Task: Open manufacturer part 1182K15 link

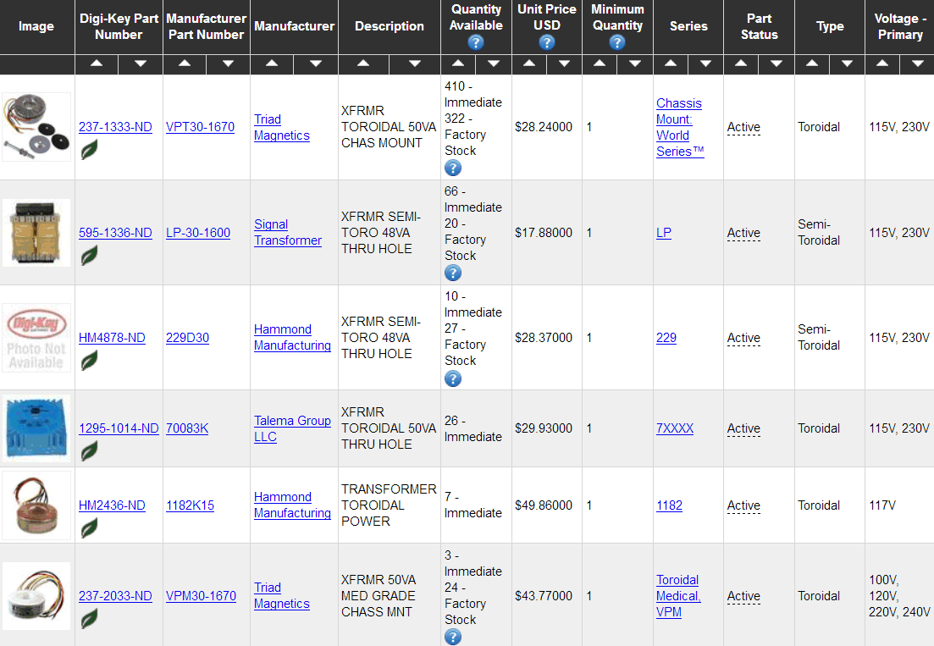Action: click(190, 505)
